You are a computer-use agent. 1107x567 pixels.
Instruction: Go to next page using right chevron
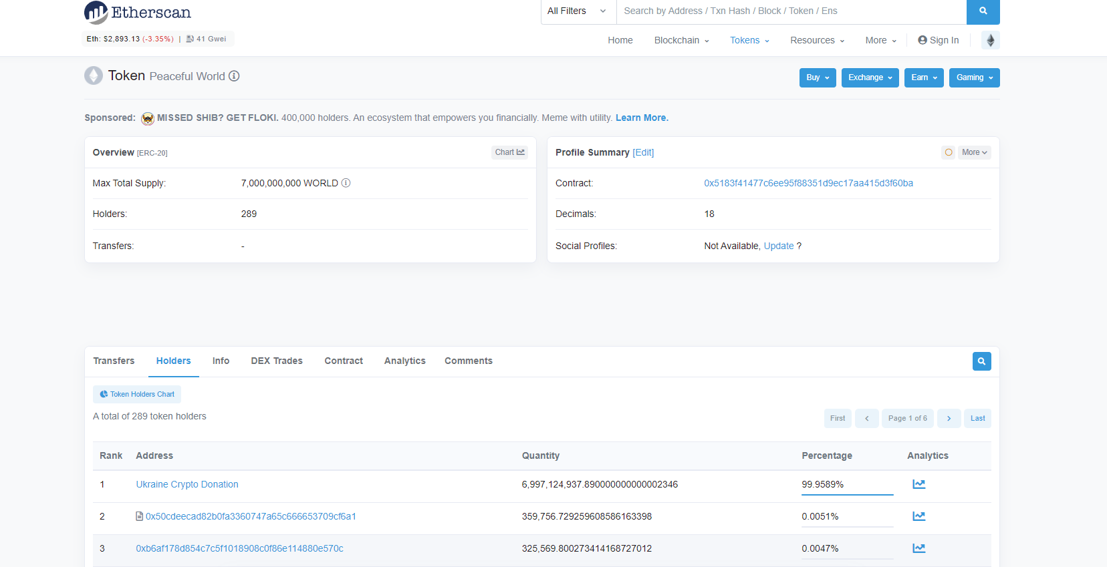[x=949, y=418]
